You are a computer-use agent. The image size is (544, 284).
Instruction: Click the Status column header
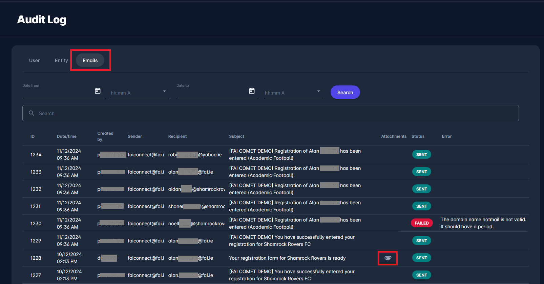(418, 136)
